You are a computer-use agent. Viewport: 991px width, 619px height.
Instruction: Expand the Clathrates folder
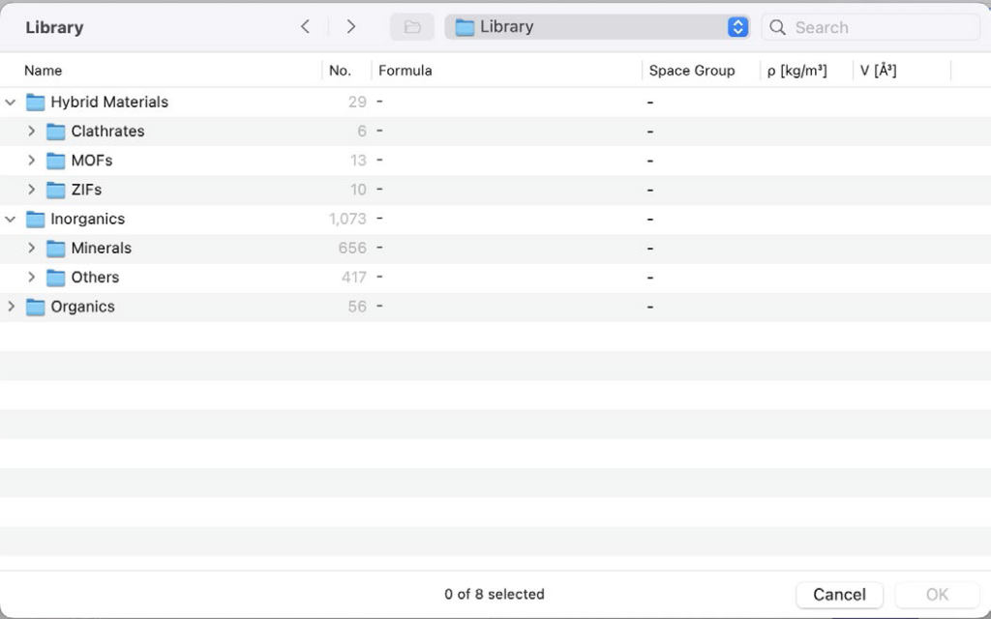pyautogui.click(x=31, y=132)
